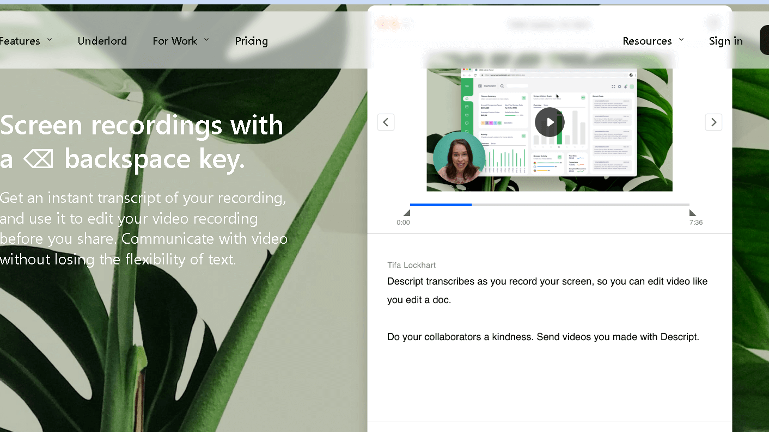Image resolution: width=769 pixels, height=432 pixels.
Task: Open the Features dropdown menu
Action: (25, 41)
